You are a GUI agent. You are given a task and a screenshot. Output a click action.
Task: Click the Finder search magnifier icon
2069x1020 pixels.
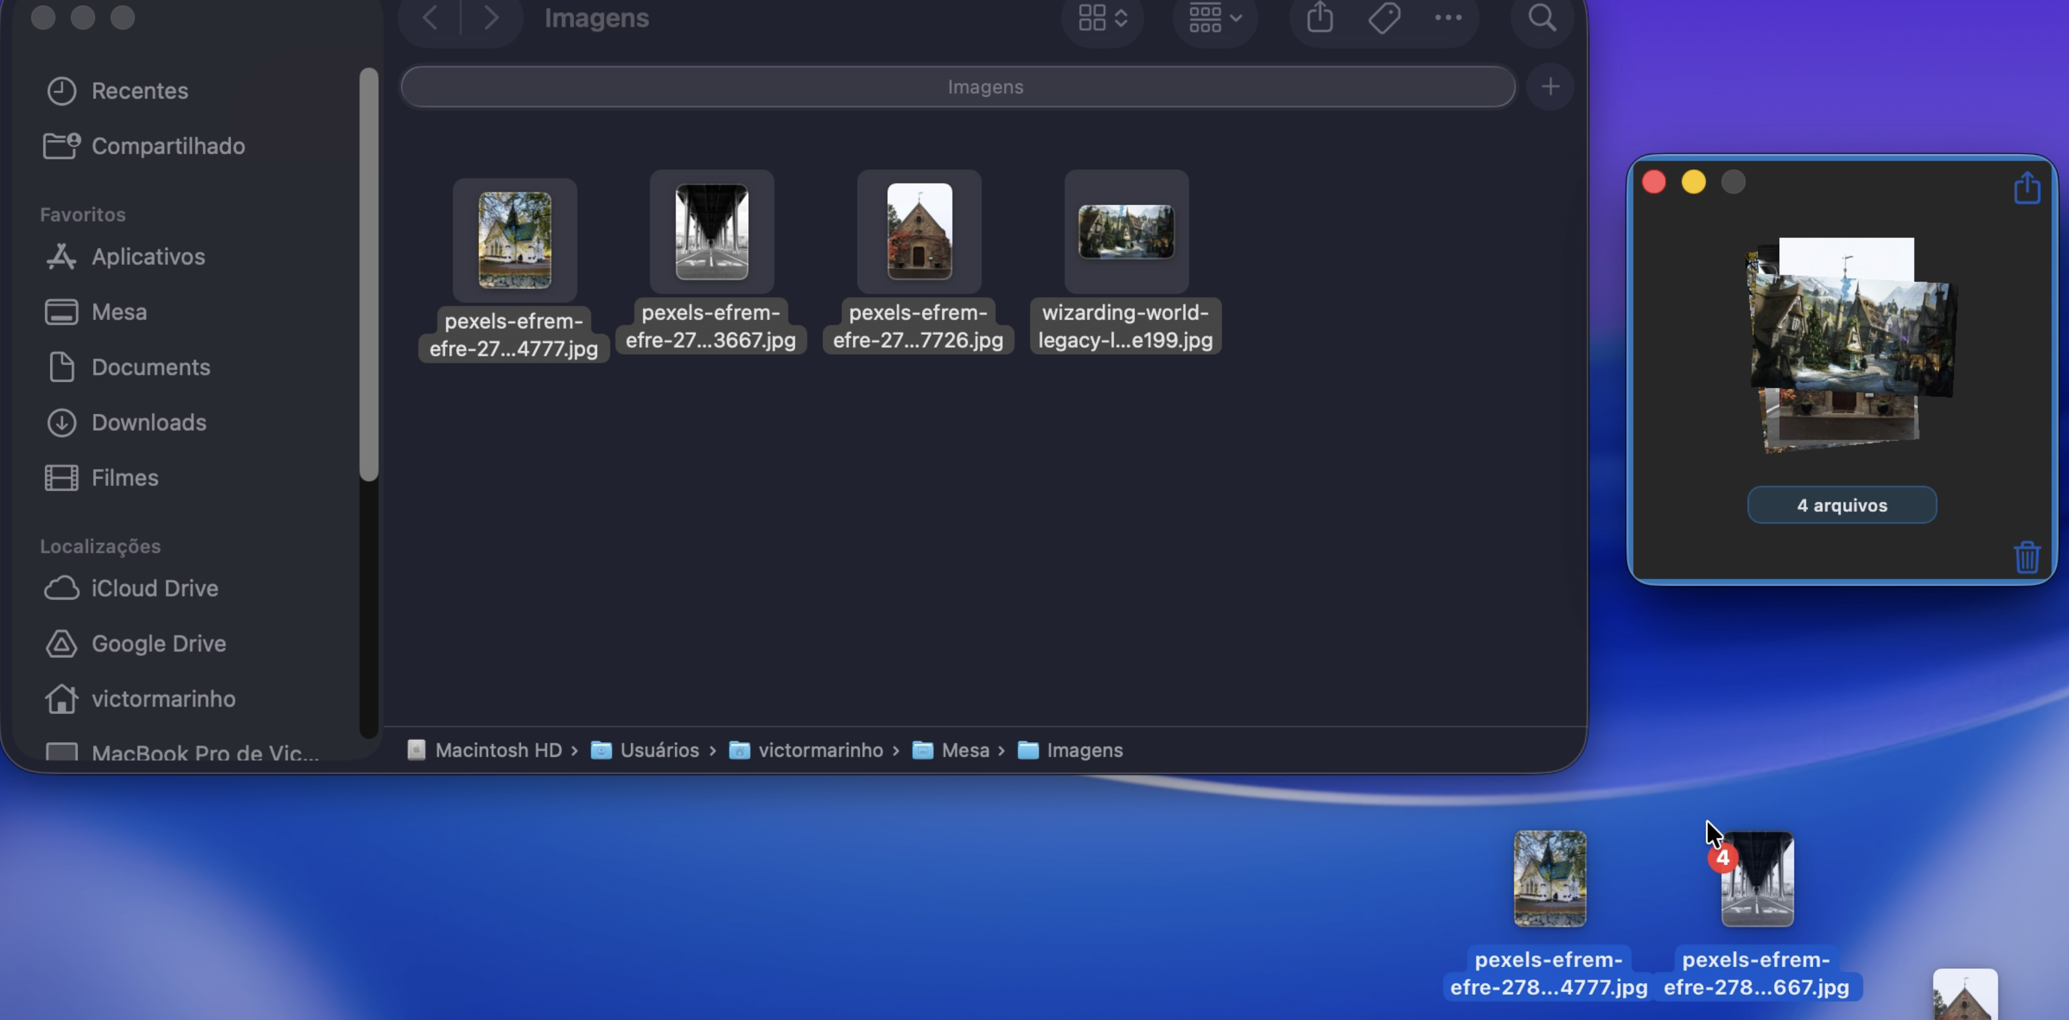(1541, 18)
